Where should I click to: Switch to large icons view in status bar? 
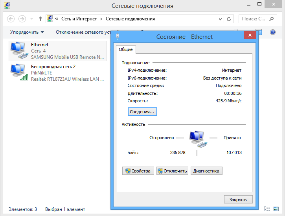pyautogui.click(x=276, y=209)
